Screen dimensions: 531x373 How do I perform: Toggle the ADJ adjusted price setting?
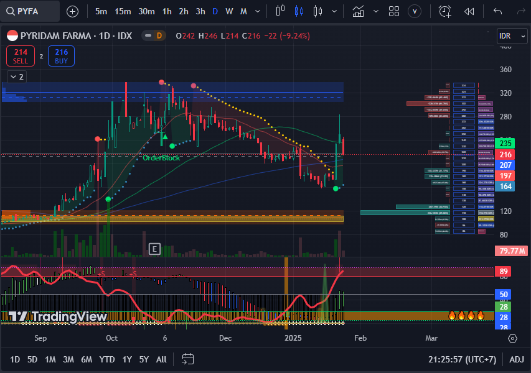click(517, 359)
